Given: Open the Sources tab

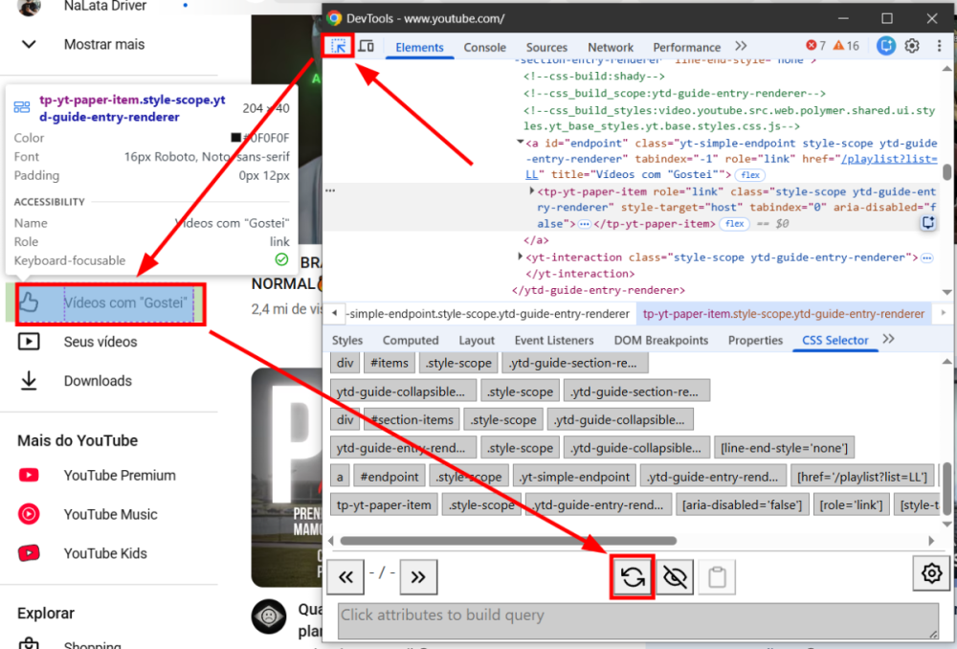Looking at the screenshot, I should (546, 47).
